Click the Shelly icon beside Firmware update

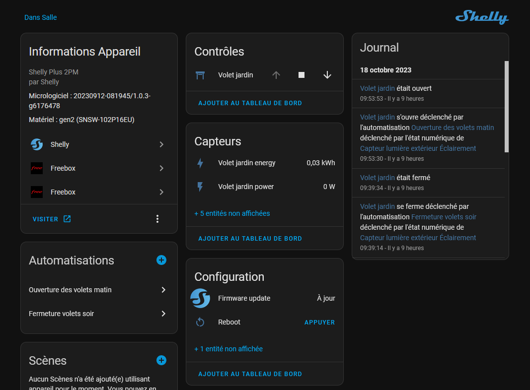200,298
